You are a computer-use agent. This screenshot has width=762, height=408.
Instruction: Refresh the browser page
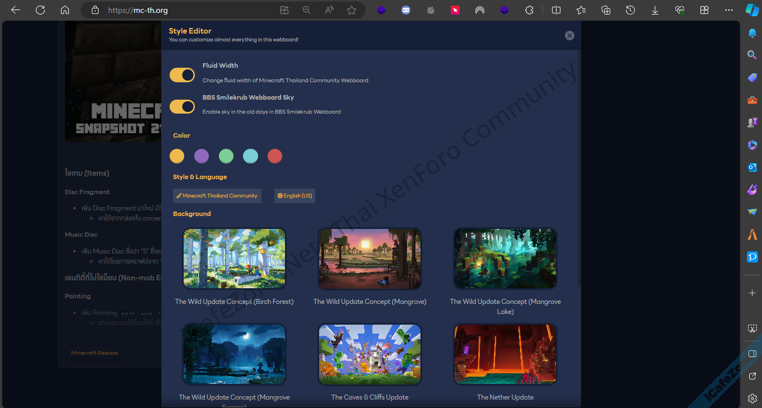40,10
